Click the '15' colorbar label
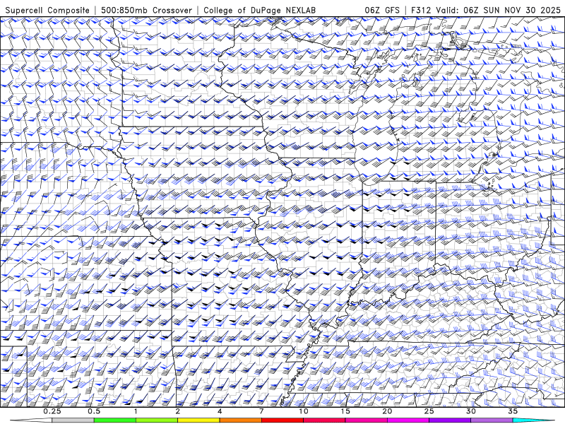Viewport: 565px width, 424px height. click(x=345, y=411)
